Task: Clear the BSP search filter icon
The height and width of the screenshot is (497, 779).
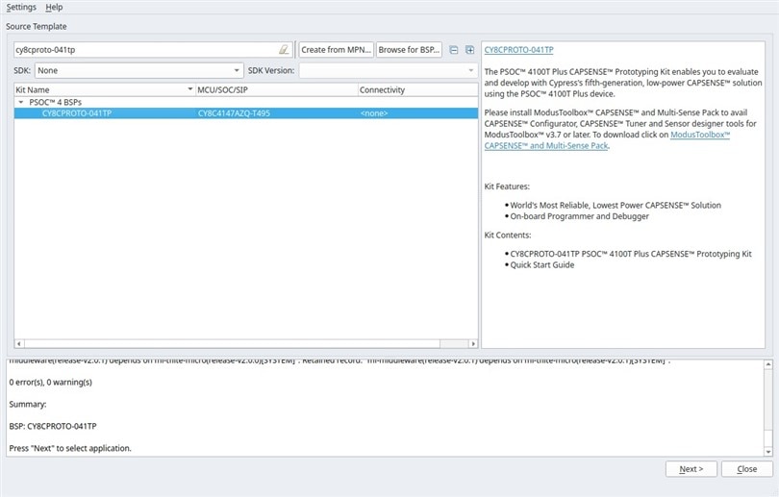Action: click(284, 50)
